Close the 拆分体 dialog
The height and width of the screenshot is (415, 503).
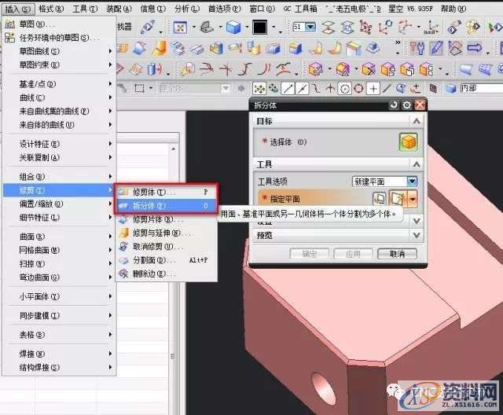420,105
